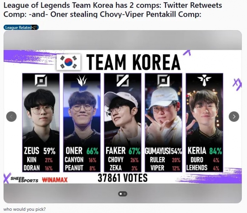This screenshot has height=213, width=247.
Task: Open the post title text
Action: [x=113, y=10]
